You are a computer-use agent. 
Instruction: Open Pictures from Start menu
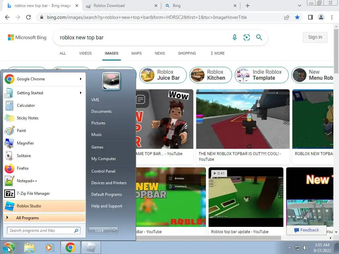pos(98,123)
